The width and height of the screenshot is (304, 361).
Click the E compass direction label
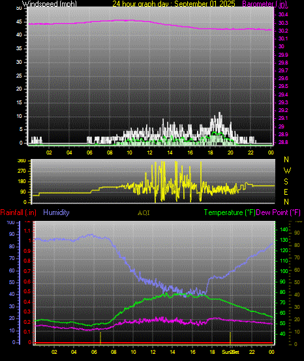coord(286,192)
